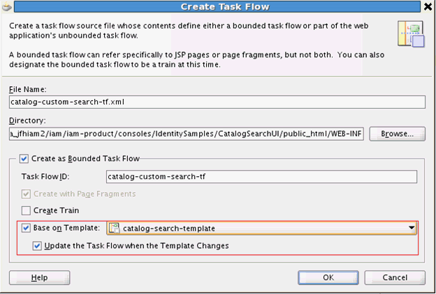This screenshot has height=294, width=436.
Task: Click the Cancel button
Action: click(395, 278)
